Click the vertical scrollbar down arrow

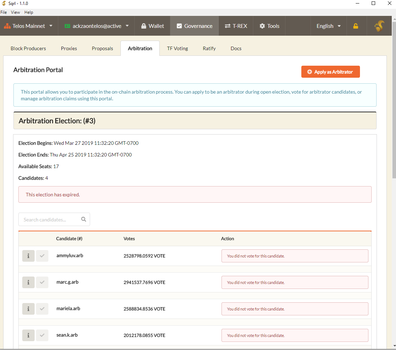pyautogui.click(x=394, y=345)
